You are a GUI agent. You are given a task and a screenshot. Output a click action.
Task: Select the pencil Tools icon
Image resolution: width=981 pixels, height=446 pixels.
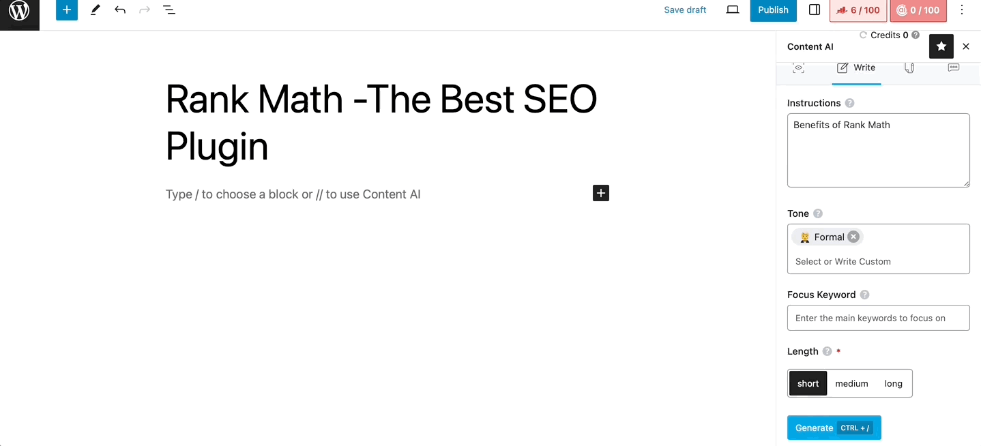[95, 10]
